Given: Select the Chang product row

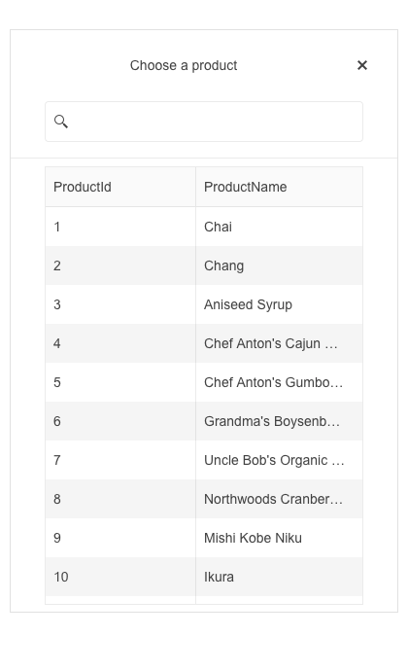Looking at the screenshot, I should 204,265.
